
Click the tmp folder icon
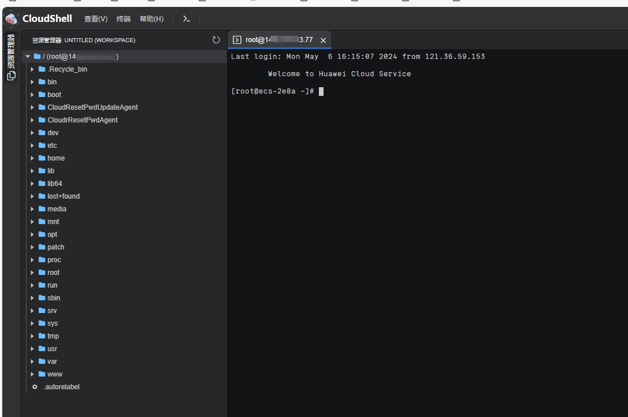point(42,336)
